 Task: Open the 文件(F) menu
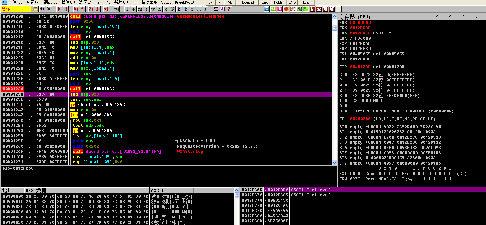point(15,2)
